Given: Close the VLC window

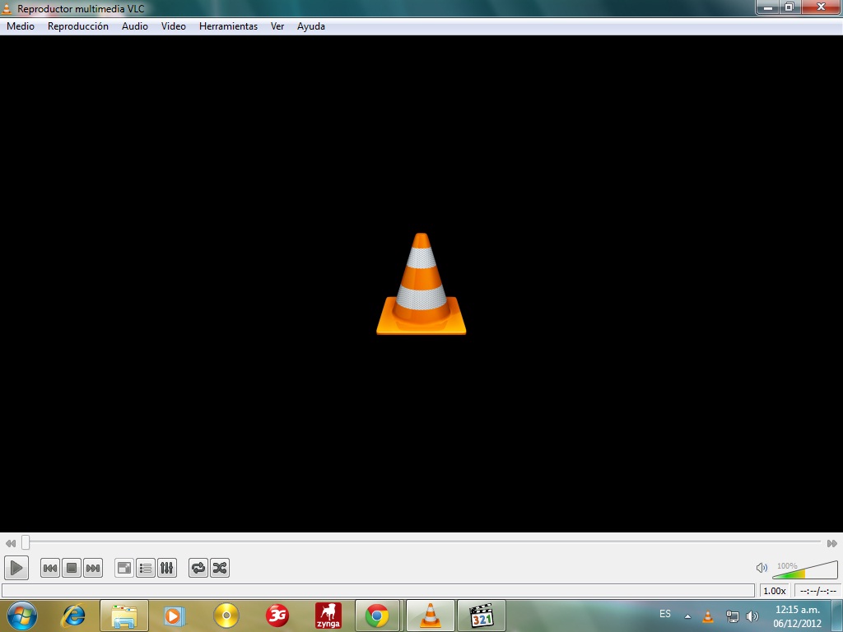Looking at the screenshot, I should point(821,7).
